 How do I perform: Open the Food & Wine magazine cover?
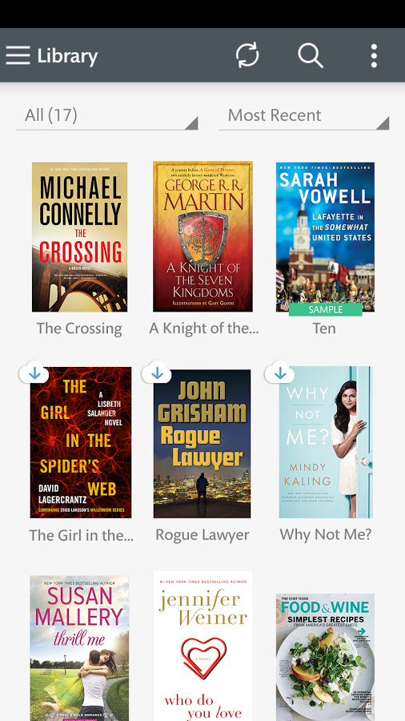(325, 657)
